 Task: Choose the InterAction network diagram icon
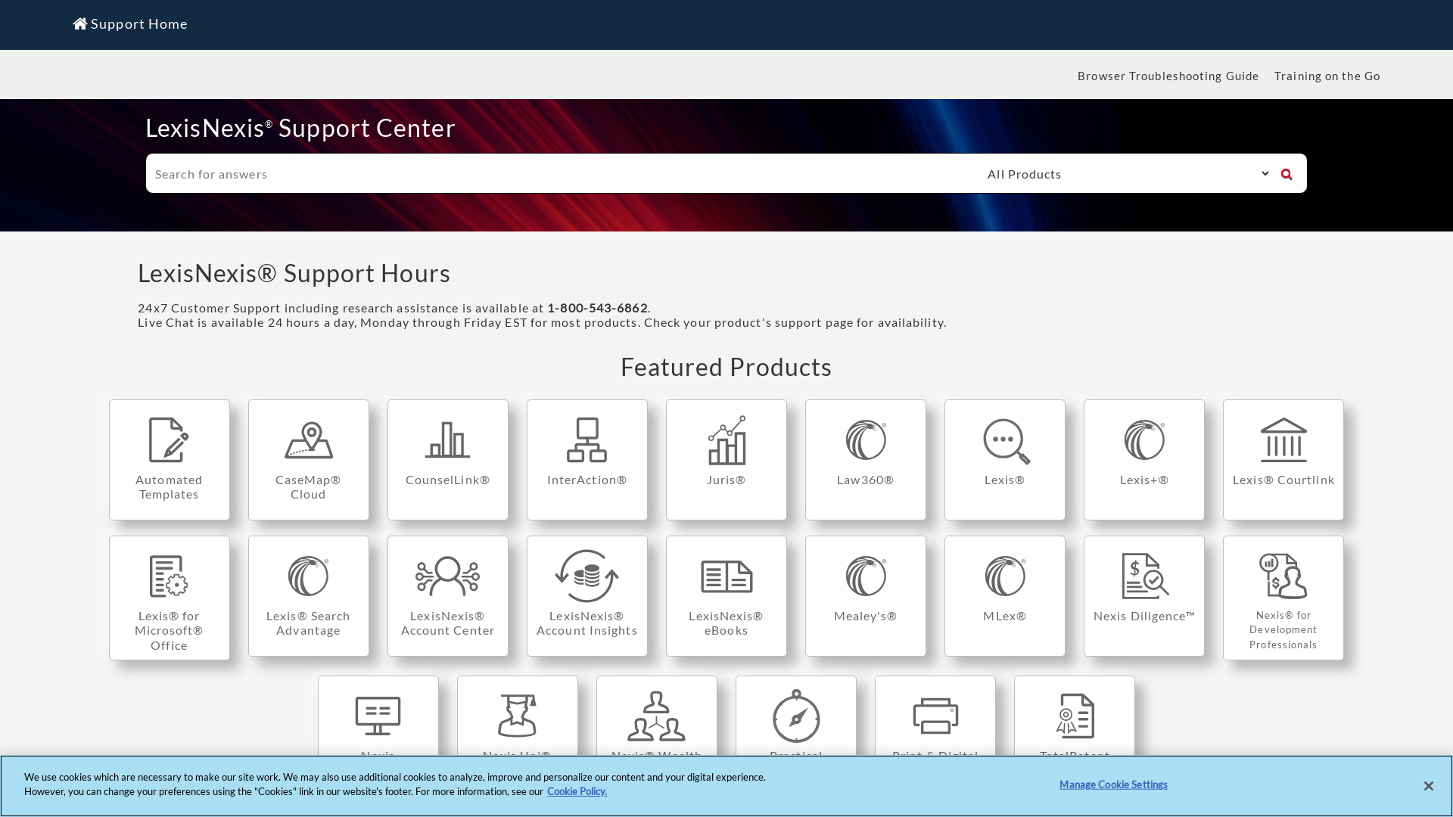pos(586,440)
